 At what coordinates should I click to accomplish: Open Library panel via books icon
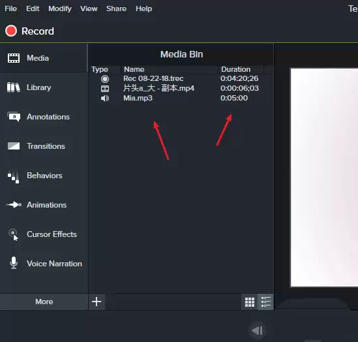(x=14, y=87)
